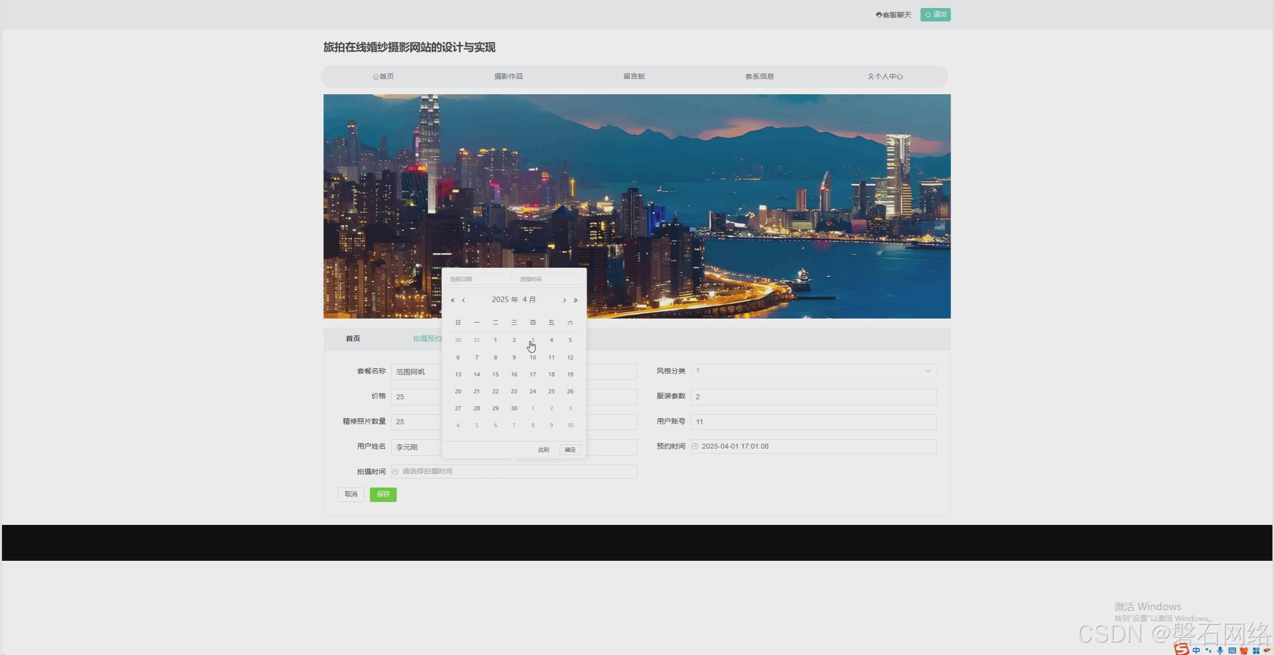The width and height of the screenshot is (1274, 655).
Task: Toggle Sogou Chinese/English mode 中 icon
Action: (1196, 650)
